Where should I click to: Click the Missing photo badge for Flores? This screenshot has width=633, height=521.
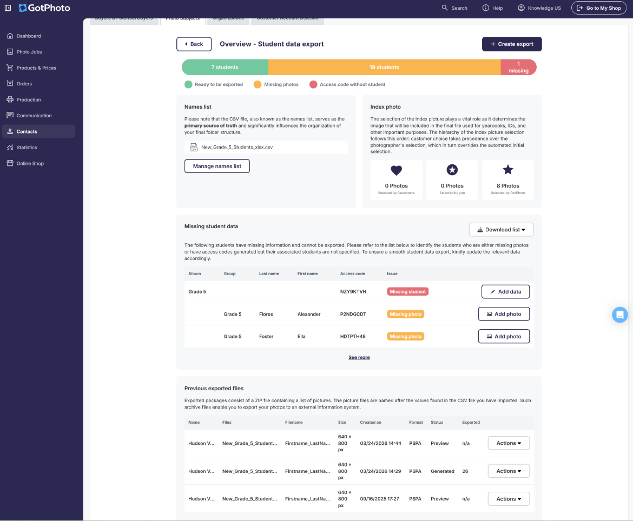pyautogui.click(x=405, y=314)
